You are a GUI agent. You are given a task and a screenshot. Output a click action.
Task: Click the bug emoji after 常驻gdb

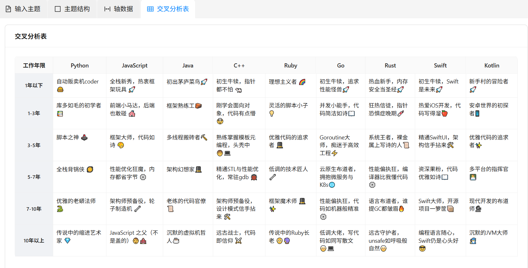click(254, 177)
